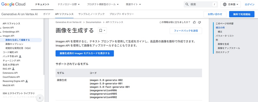Image resolution: width=258 pixels, height=102 pixels.
Task: Open the 日本語 language selector
Action: [x=231, y=4]
